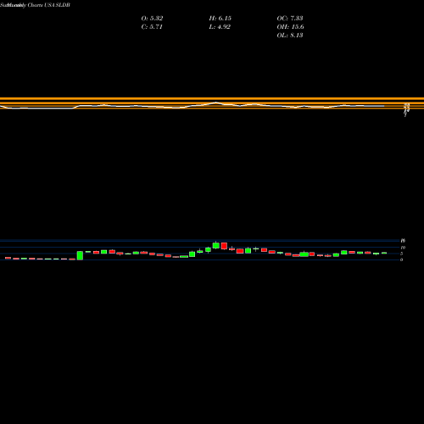Click the 'OH: 15.6' value
The width and height of the screenshot is (424, 424).
pyautogui.click(x=290, y=26)
